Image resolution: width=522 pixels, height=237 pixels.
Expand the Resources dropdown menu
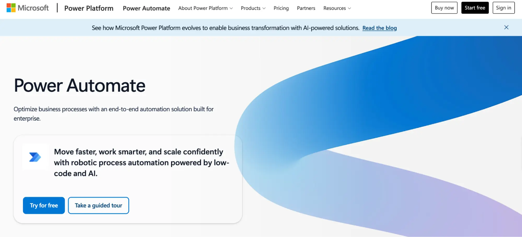click(337, 8)
